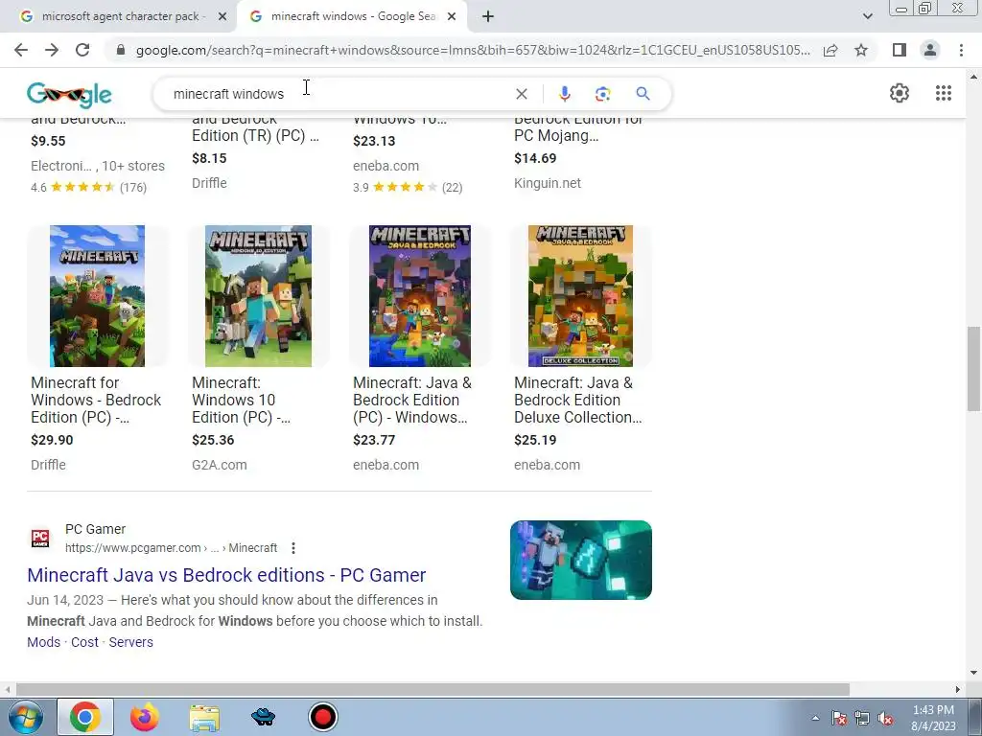
Task: Open File Explorer from the taskbar
Action: pos(204,717)
